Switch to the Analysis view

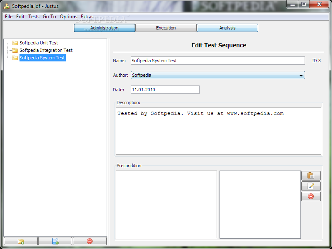click(227, 28)
